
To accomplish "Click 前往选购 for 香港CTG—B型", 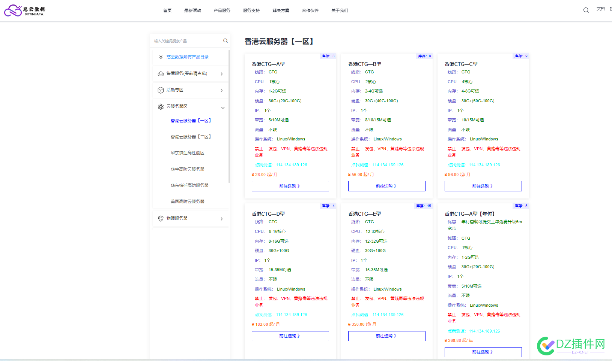I will tap(387, 186).
